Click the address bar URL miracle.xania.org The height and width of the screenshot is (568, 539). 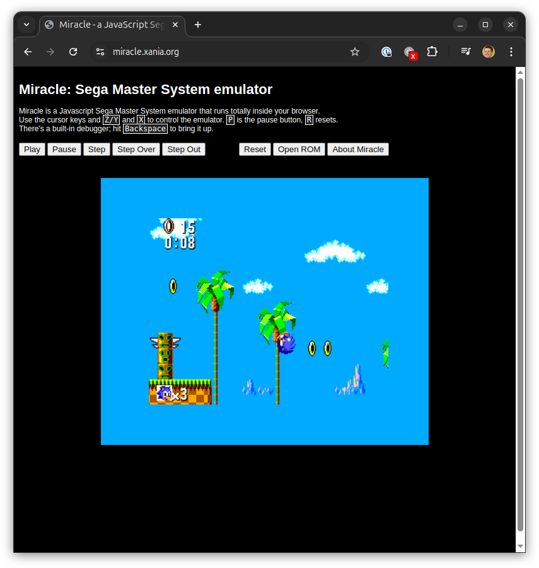[146, 52]
